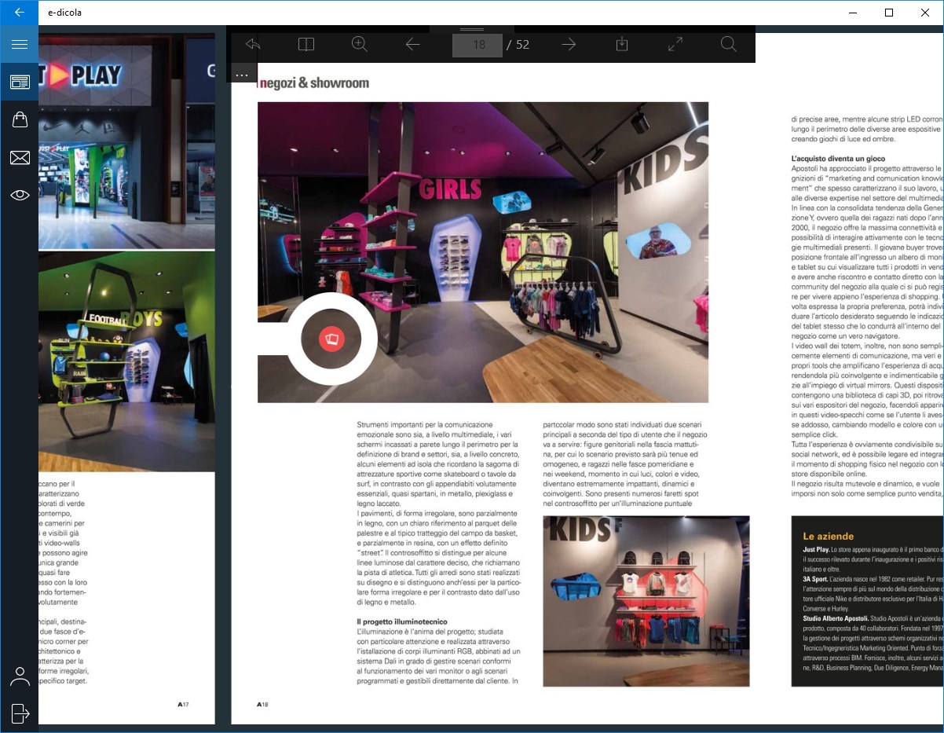The image size is (944, 733).
Task: Open the newsstand/publications icon in sidebar
Action: (20, 82)
